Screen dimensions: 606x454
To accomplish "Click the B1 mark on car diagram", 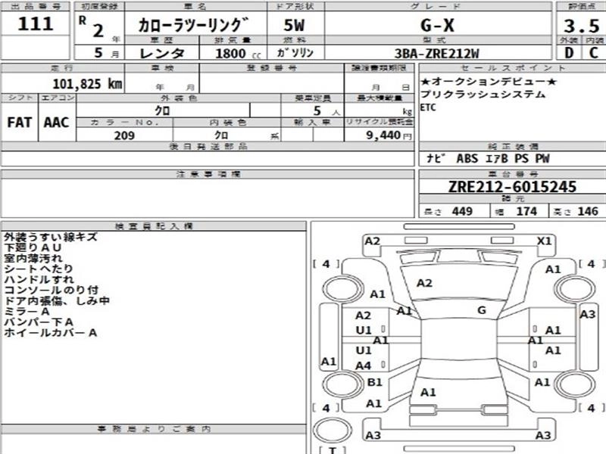I will 374,382.
